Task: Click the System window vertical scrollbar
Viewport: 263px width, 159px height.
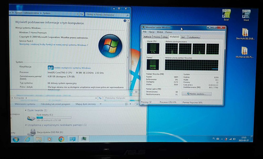Action: [128, 54]
